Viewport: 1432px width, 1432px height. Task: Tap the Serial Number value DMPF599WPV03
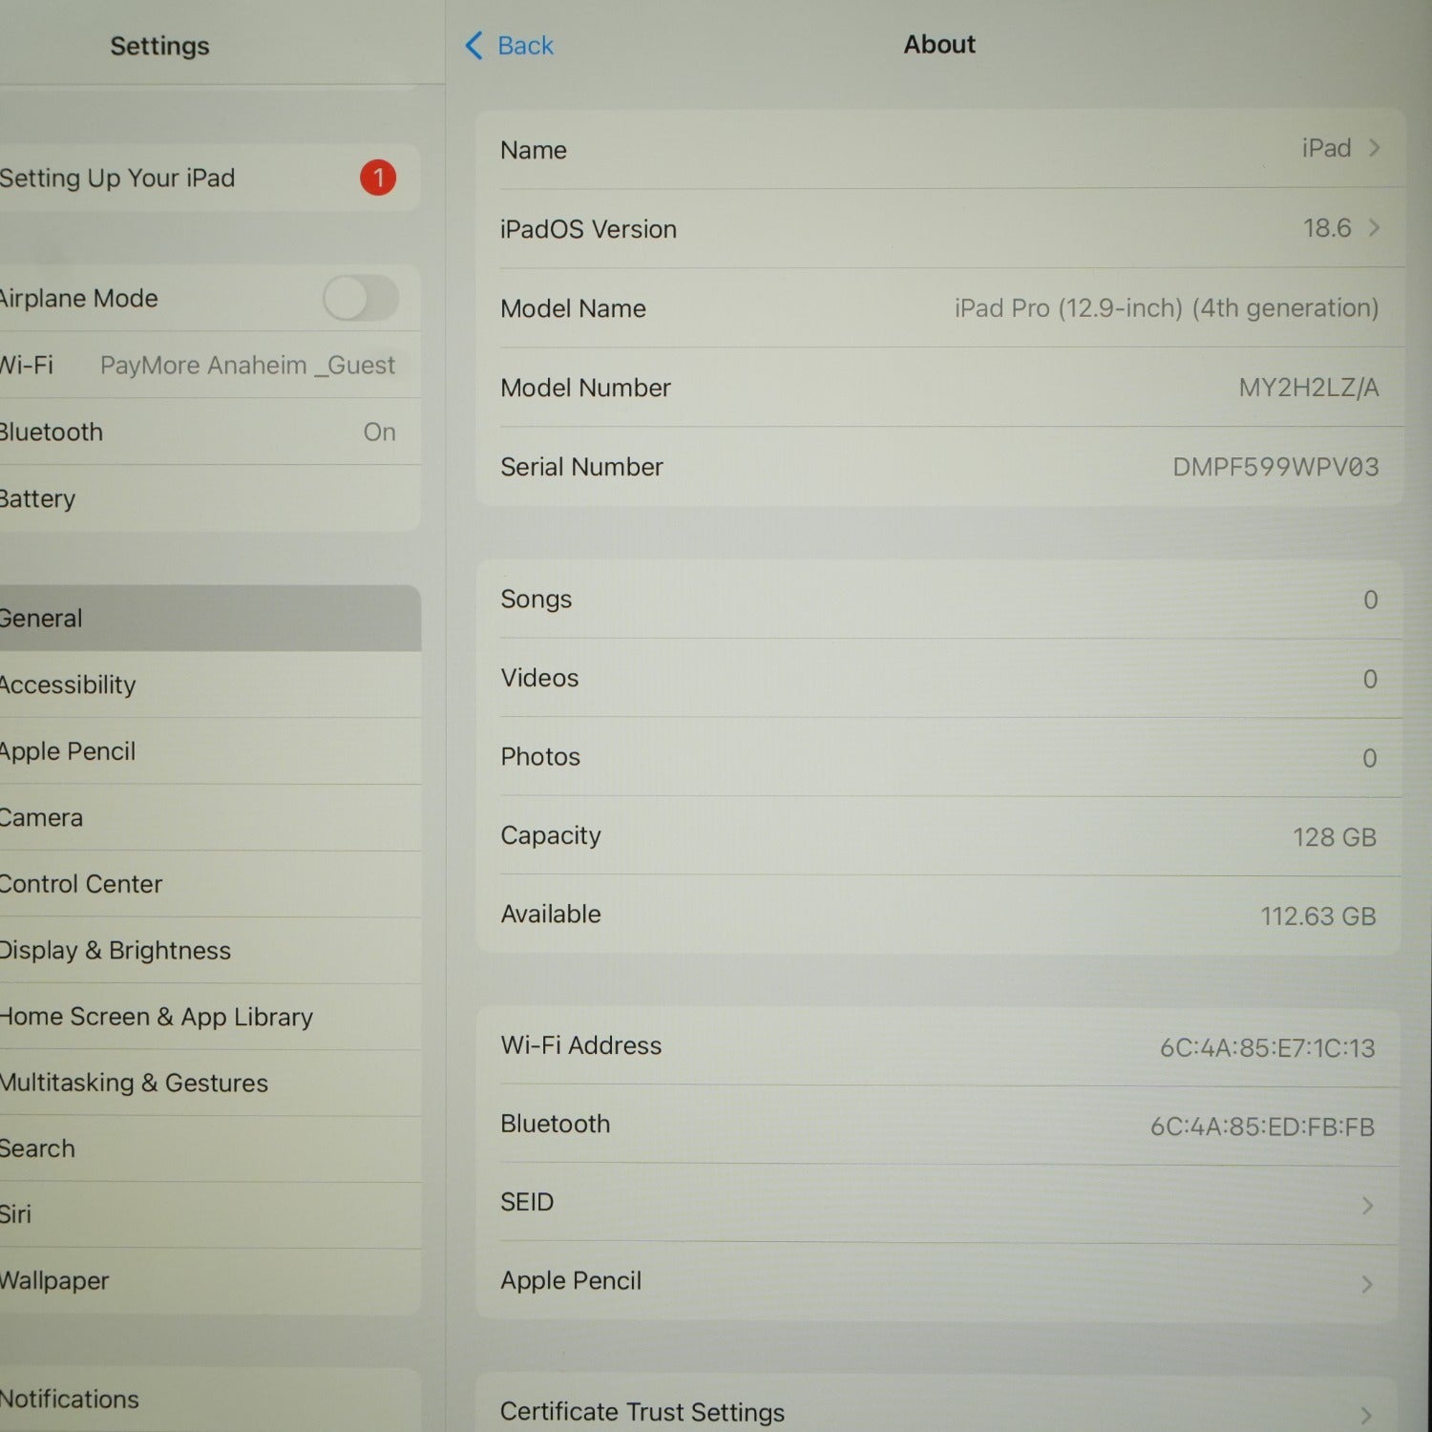tap(1275, 467)
